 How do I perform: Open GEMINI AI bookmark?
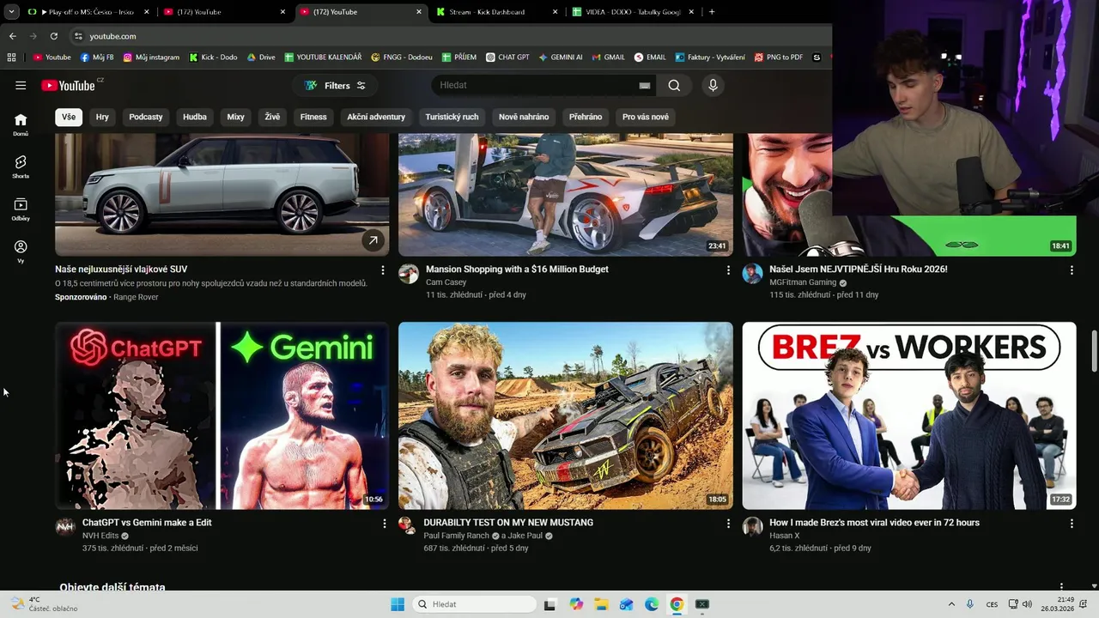[x=561, y=58]
